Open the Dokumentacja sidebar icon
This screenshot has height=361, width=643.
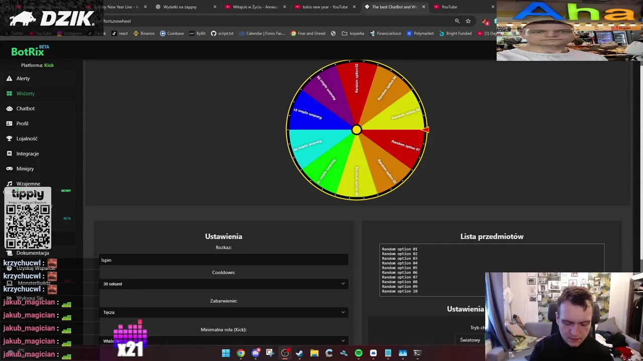point(9,253)
